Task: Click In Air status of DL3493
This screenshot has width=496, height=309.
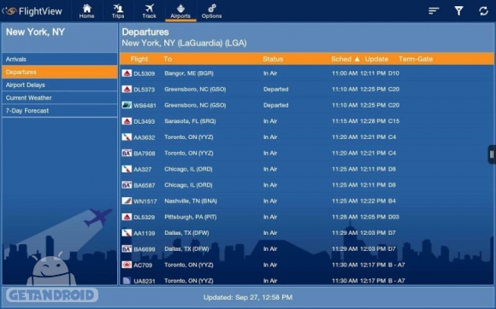Action: pyautogui.click(x=270, y=121)
